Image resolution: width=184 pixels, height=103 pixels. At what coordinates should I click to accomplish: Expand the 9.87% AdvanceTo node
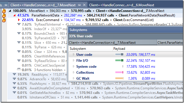point(14,79)
